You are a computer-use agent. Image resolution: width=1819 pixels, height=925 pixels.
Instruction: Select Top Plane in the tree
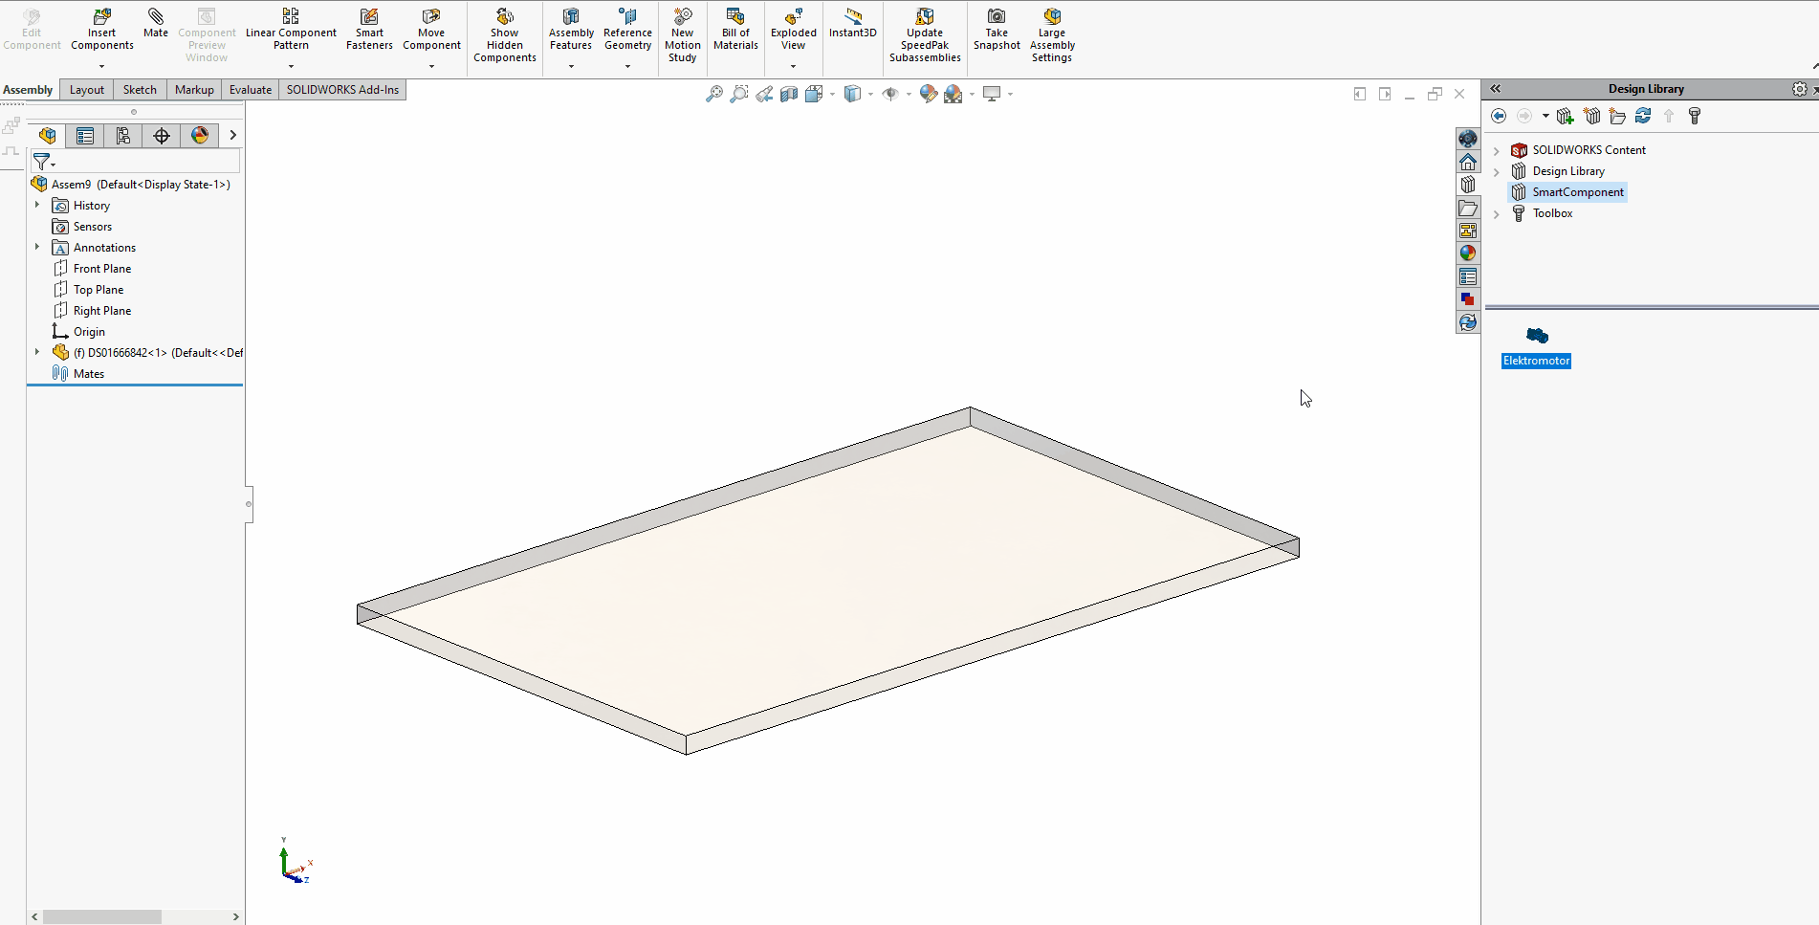(x=99, y=290)
